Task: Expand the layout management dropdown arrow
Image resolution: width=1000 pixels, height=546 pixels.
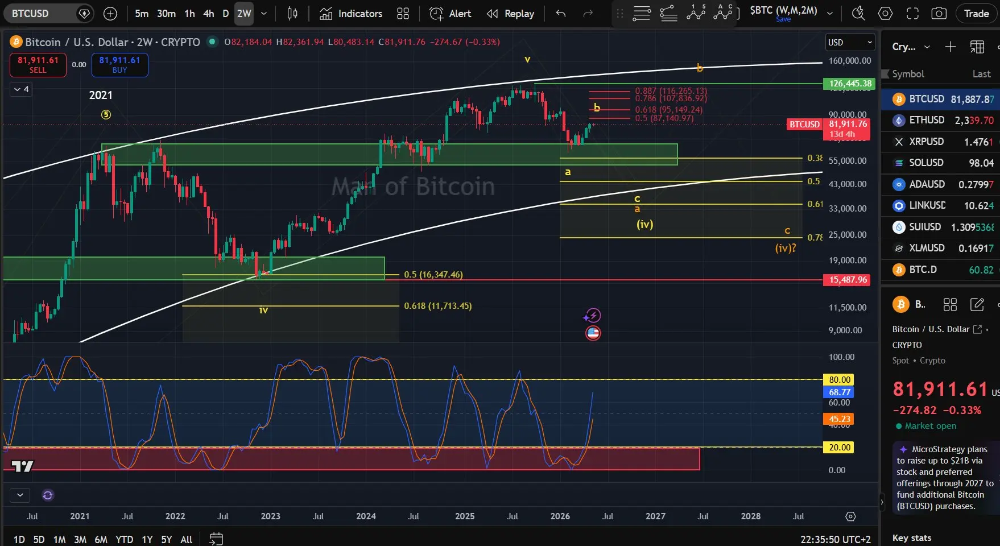Action: pyautogui.click(x=830, y=14)
